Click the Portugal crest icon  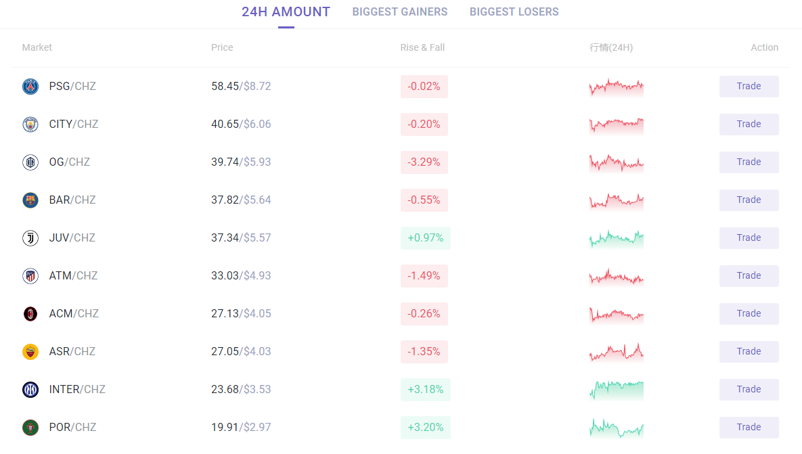[x=30, y=428]
